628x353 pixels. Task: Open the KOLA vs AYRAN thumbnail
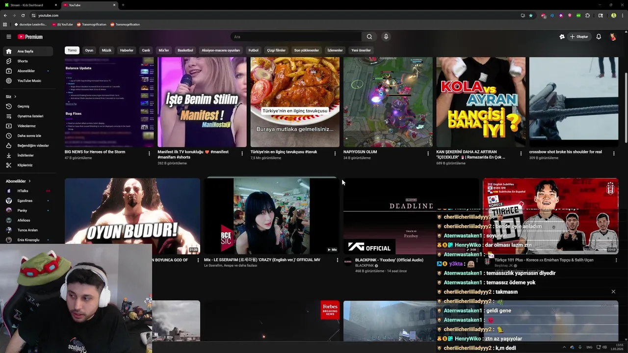[481, 102]
